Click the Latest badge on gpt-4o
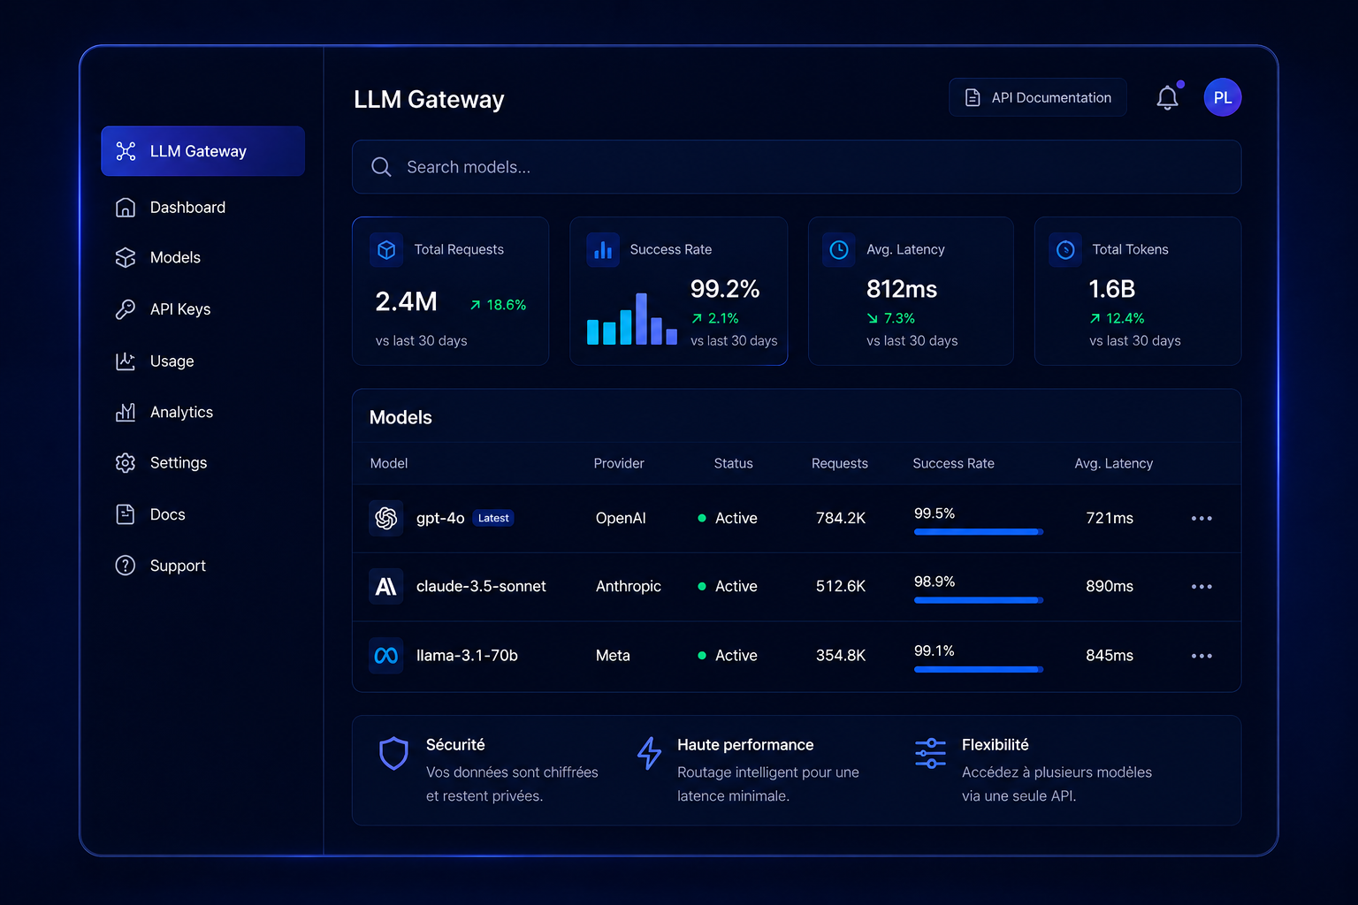This screenshot has height=905, width=1358. point(493,518)
